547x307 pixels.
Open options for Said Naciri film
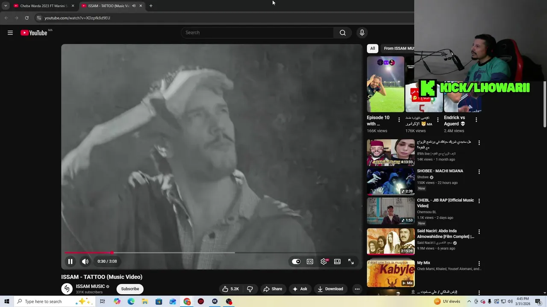pyautogui.click(x=479, y=232)
